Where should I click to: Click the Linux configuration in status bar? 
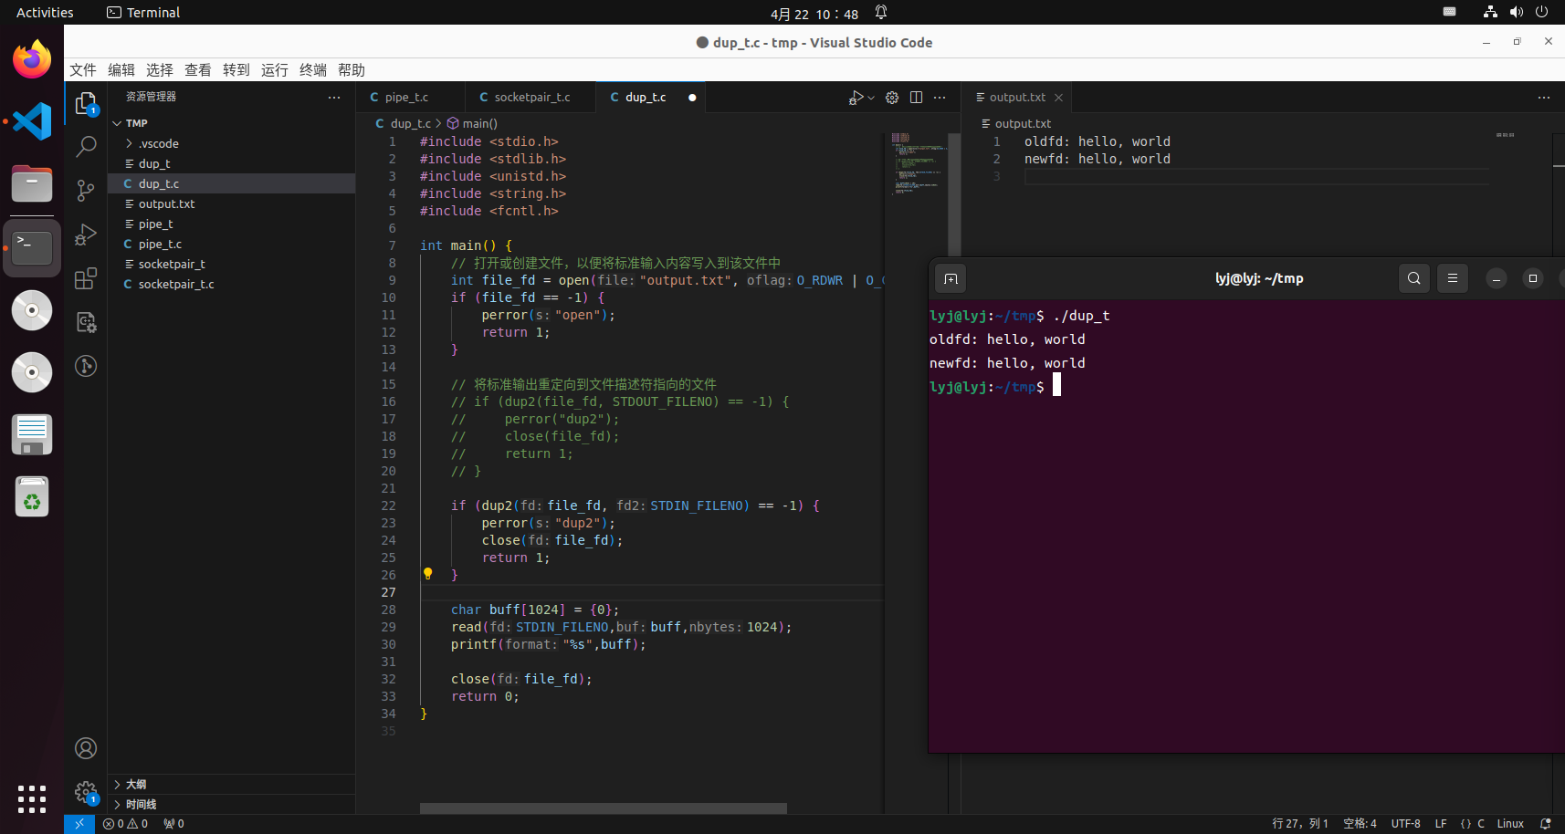click(1510, 824)
